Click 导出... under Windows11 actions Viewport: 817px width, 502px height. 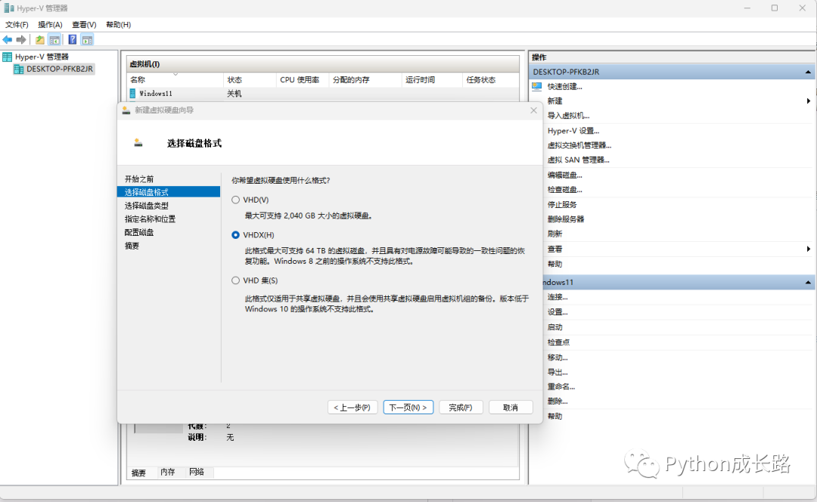coord(558,372)
